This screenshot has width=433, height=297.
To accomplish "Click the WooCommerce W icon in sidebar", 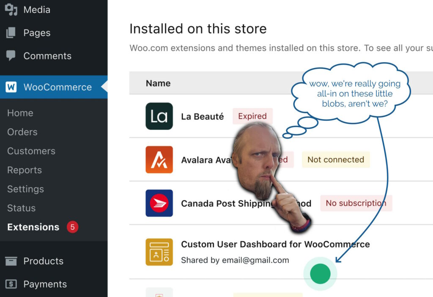I will 11,87.
